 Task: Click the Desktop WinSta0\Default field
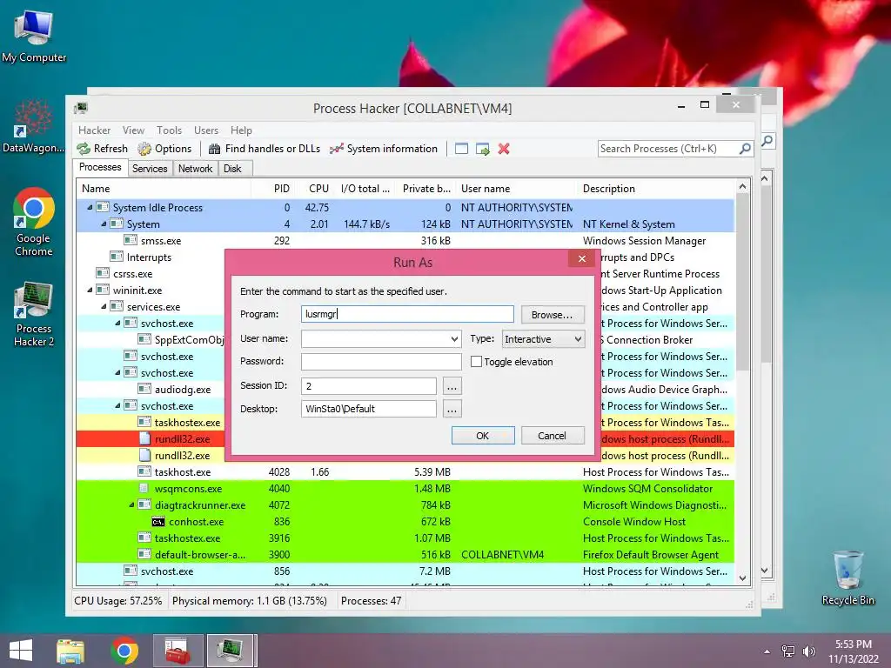tap(369, 409)
